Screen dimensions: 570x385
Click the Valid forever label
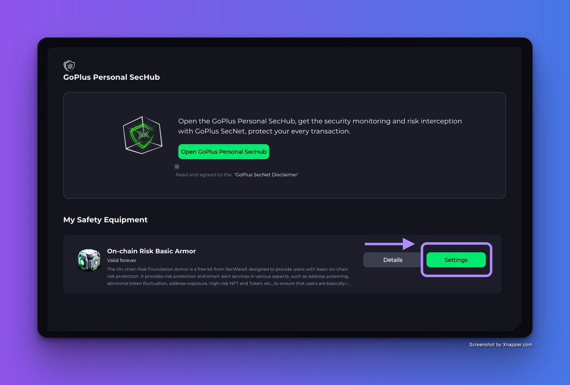[122, 261]
